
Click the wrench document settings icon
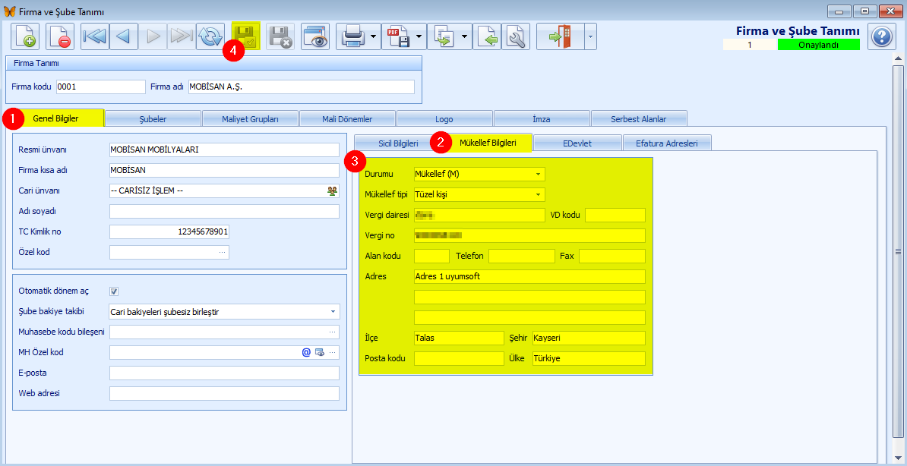(x=516, y=37)
